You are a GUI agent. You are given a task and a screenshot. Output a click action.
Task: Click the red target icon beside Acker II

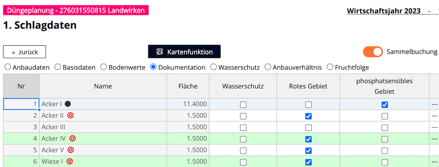click(x=70, y=116)
